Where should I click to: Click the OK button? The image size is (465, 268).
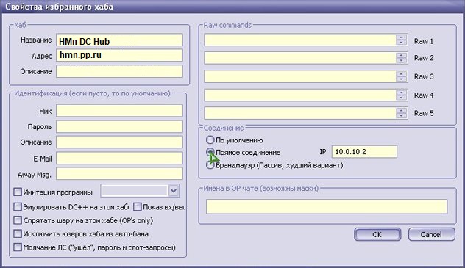377,234
